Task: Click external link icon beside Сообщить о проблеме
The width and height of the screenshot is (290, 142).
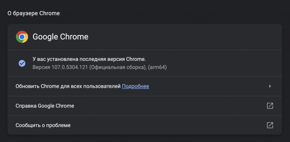Action: pyautogui.click(x=270, y=125)
